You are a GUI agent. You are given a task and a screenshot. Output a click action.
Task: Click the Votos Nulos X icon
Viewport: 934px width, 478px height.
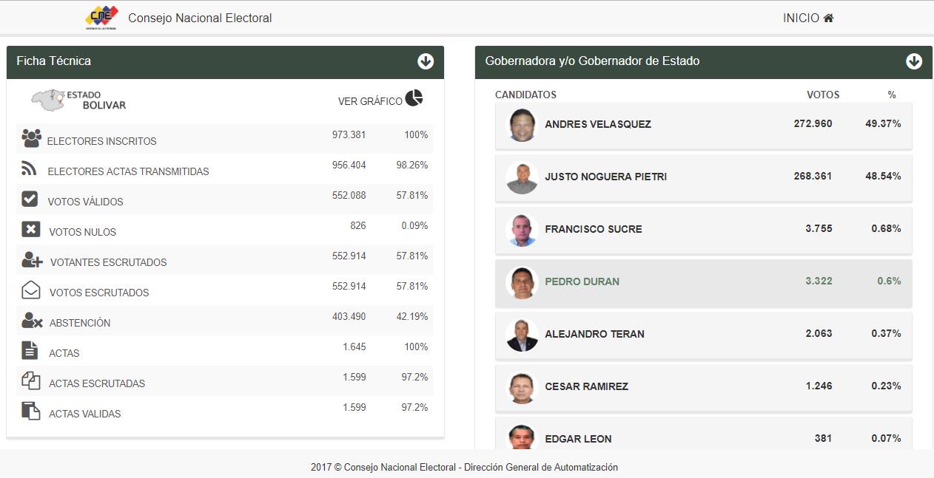30,229
